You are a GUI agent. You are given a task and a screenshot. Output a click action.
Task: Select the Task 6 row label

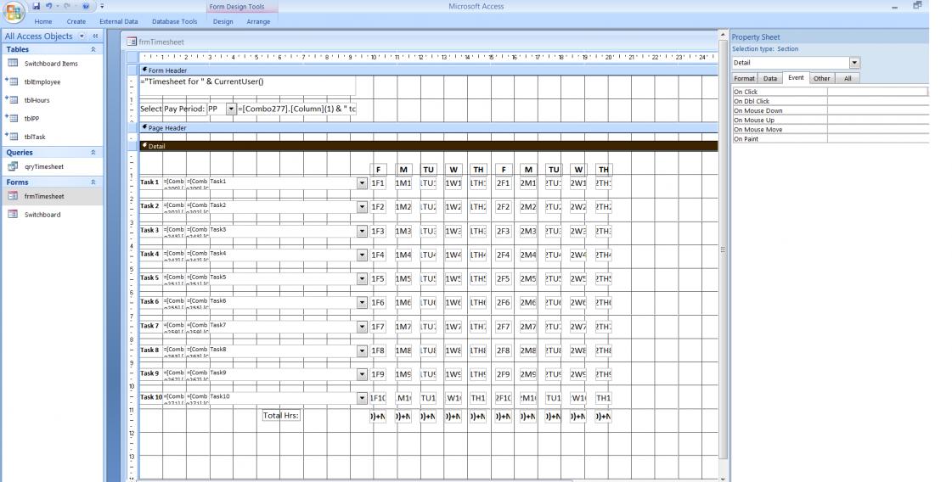tap(149, 302)
